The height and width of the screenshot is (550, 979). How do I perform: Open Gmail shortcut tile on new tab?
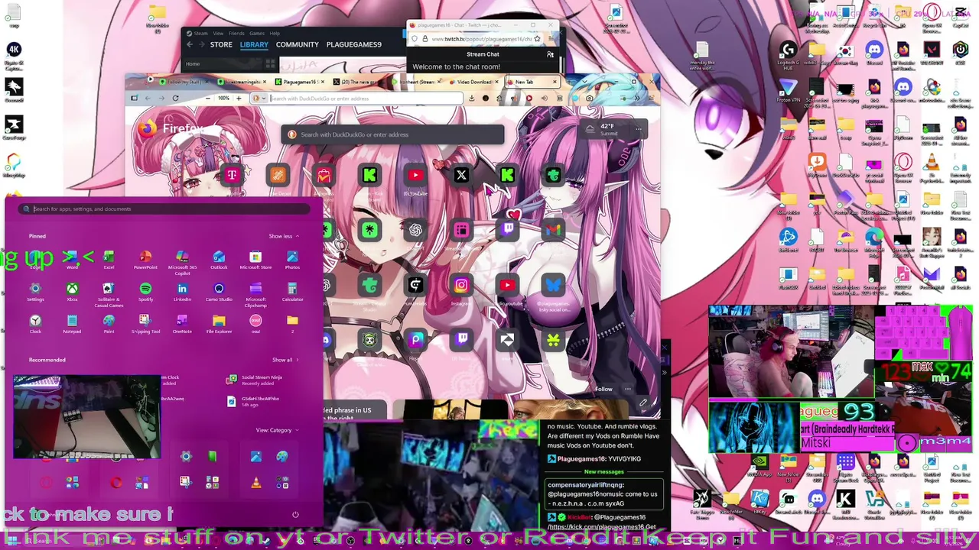pyautogui.click(x=553, y=230)
